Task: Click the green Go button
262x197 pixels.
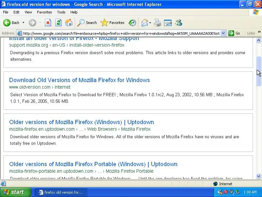Action: click(234, 33)
